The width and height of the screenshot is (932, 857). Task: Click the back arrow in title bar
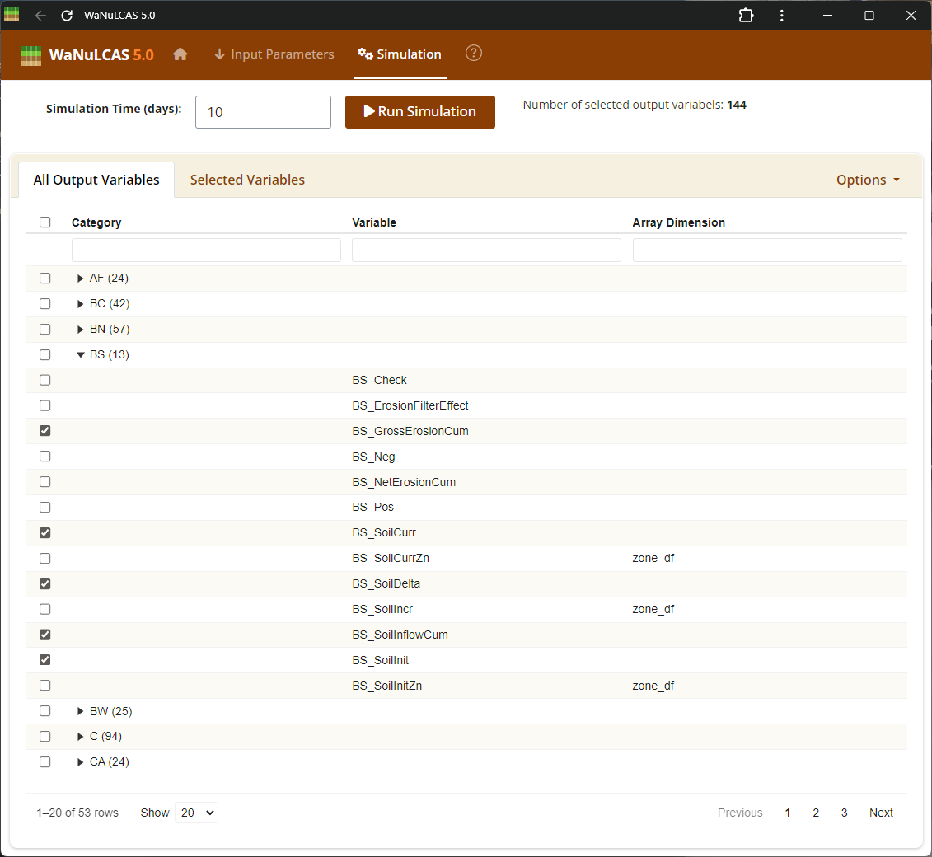41,16
